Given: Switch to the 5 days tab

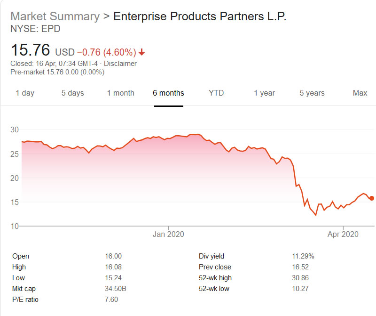Looking at the screenshot, I should tap(73, 93).
